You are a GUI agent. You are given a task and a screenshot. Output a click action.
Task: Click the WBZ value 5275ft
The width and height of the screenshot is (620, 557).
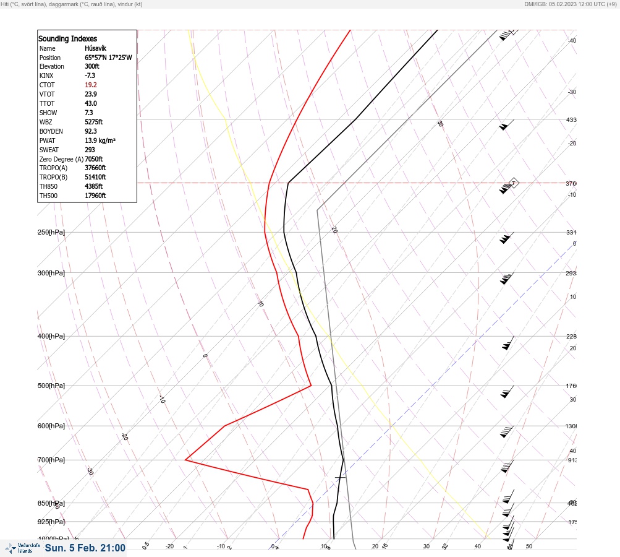click(x=94, y=122)
